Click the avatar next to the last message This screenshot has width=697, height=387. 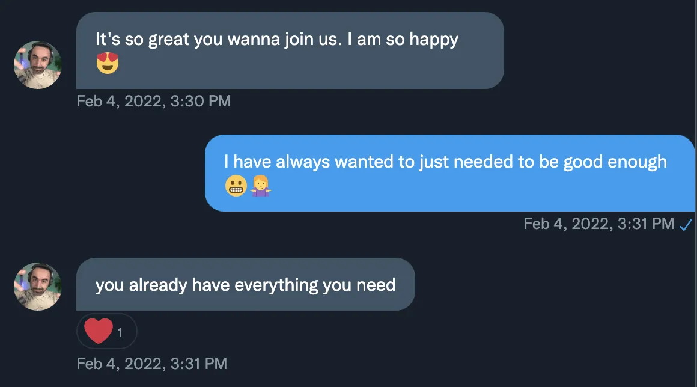click(37, 286)
